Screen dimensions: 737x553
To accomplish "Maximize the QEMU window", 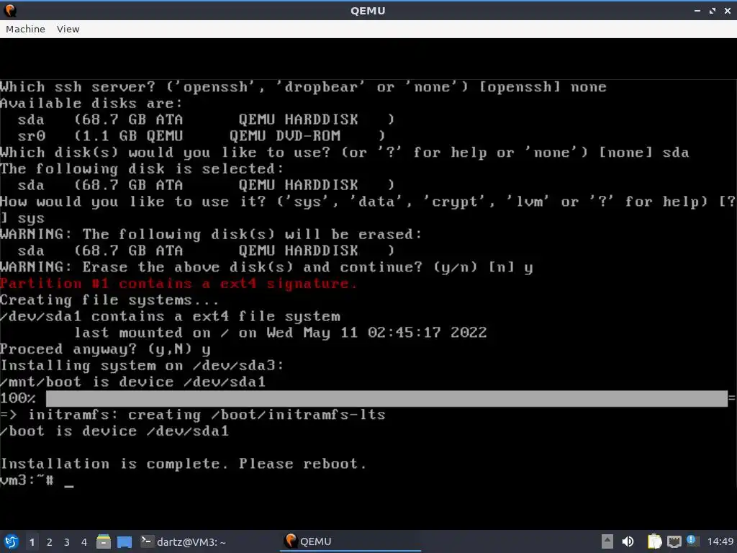I will [712, 10].
